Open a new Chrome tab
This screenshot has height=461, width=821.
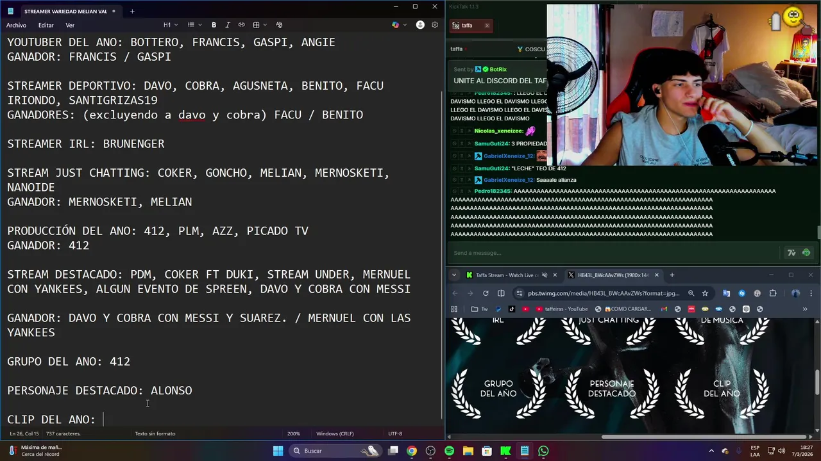pyautogui.click(x=672, y=275)
